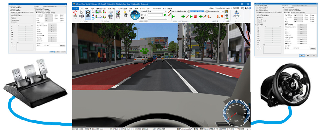Open the Wheelchair Scenario dropdown

[x=205, y=11]
